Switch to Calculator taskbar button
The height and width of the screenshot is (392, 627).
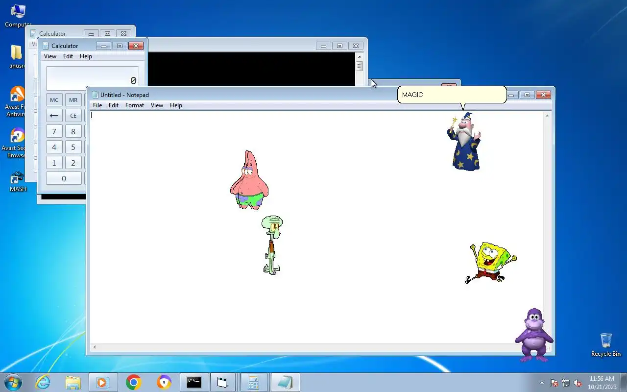click(x=254, y=382)
